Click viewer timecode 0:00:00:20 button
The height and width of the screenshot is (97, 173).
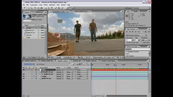pos(68,57)
